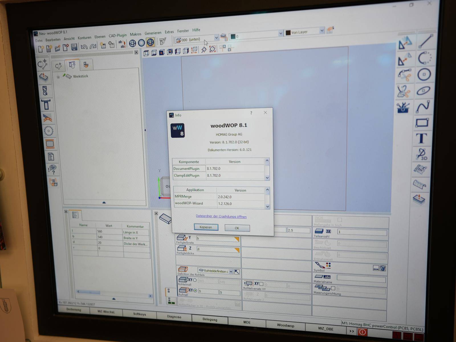Toggle the Maserungsrichtung checkbox
Screen dimensions: 456x342
333,288
